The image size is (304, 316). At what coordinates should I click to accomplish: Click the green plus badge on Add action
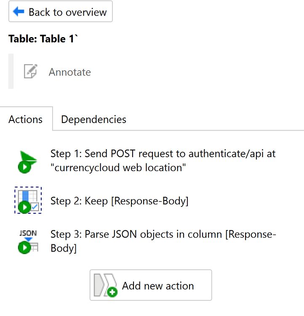coord(112,292)
